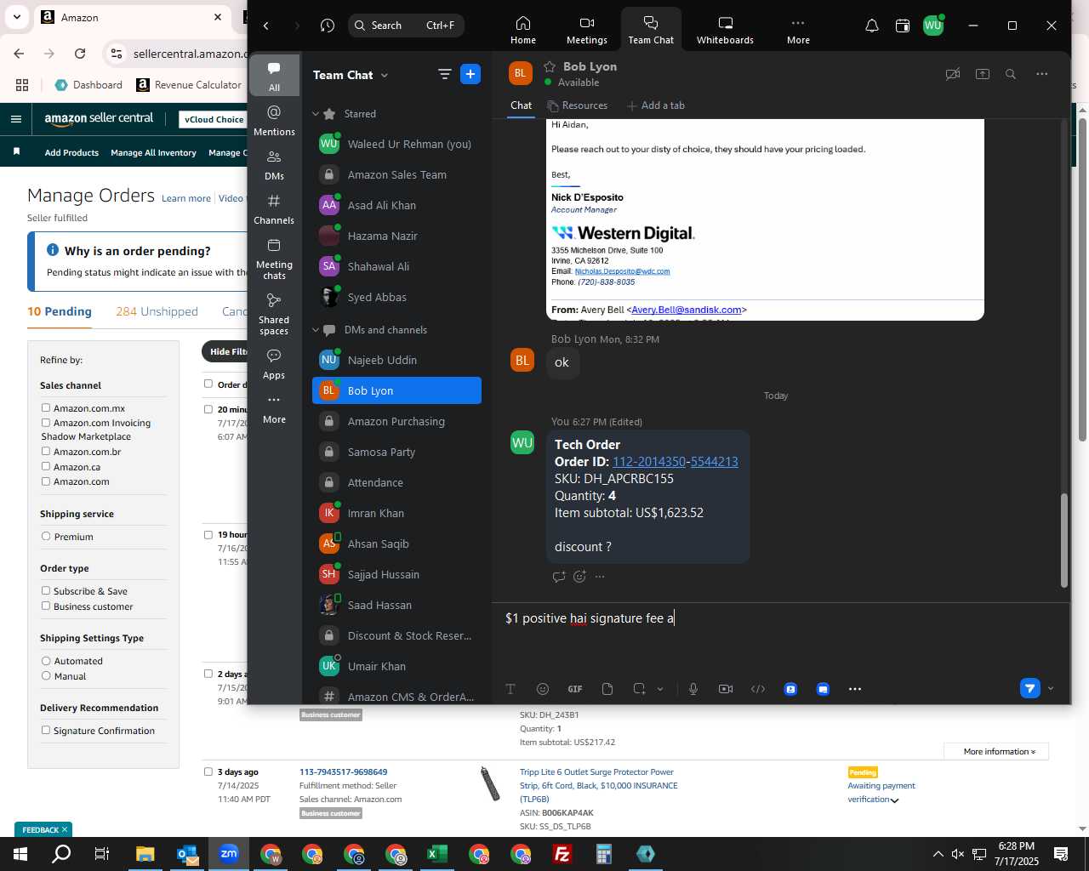Collapse the DMs and channels section
This screenshot has width=1089, height=871.
316,330
